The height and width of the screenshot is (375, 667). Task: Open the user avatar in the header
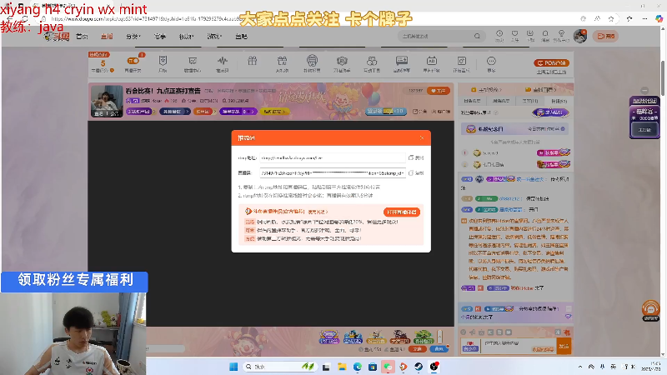pyautogui.click(x=579, y=36)
